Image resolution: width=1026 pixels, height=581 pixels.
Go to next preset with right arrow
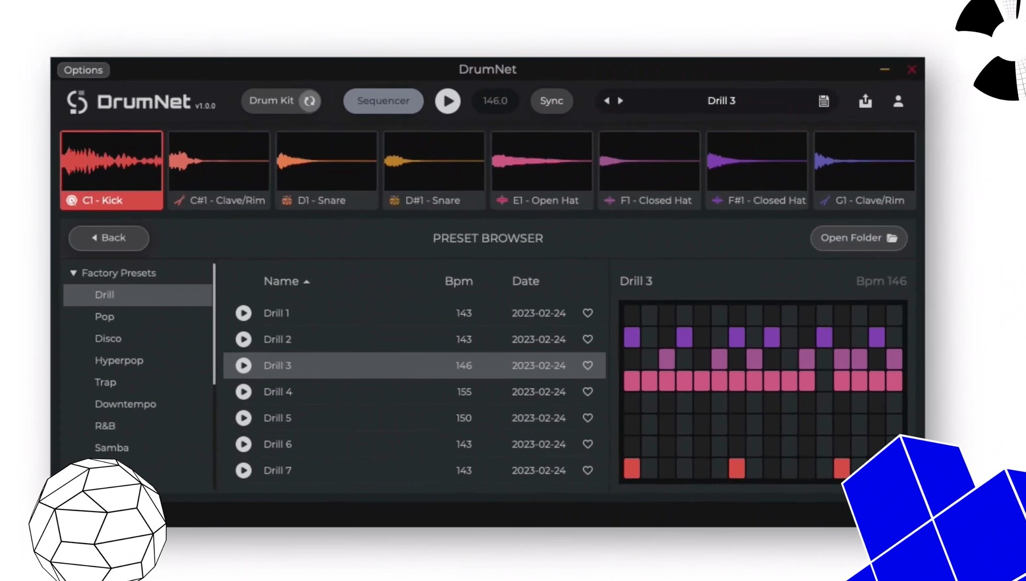tap(620, 100)
